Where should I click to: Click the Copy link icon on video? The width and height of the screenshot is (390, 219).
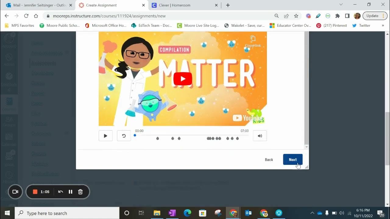pyautogui.click(x=253, y=41)
